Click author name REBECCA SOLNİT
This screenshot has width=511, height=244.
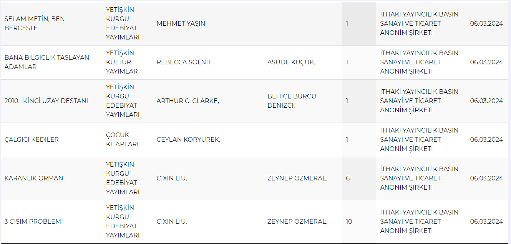[x=184, y=62]
